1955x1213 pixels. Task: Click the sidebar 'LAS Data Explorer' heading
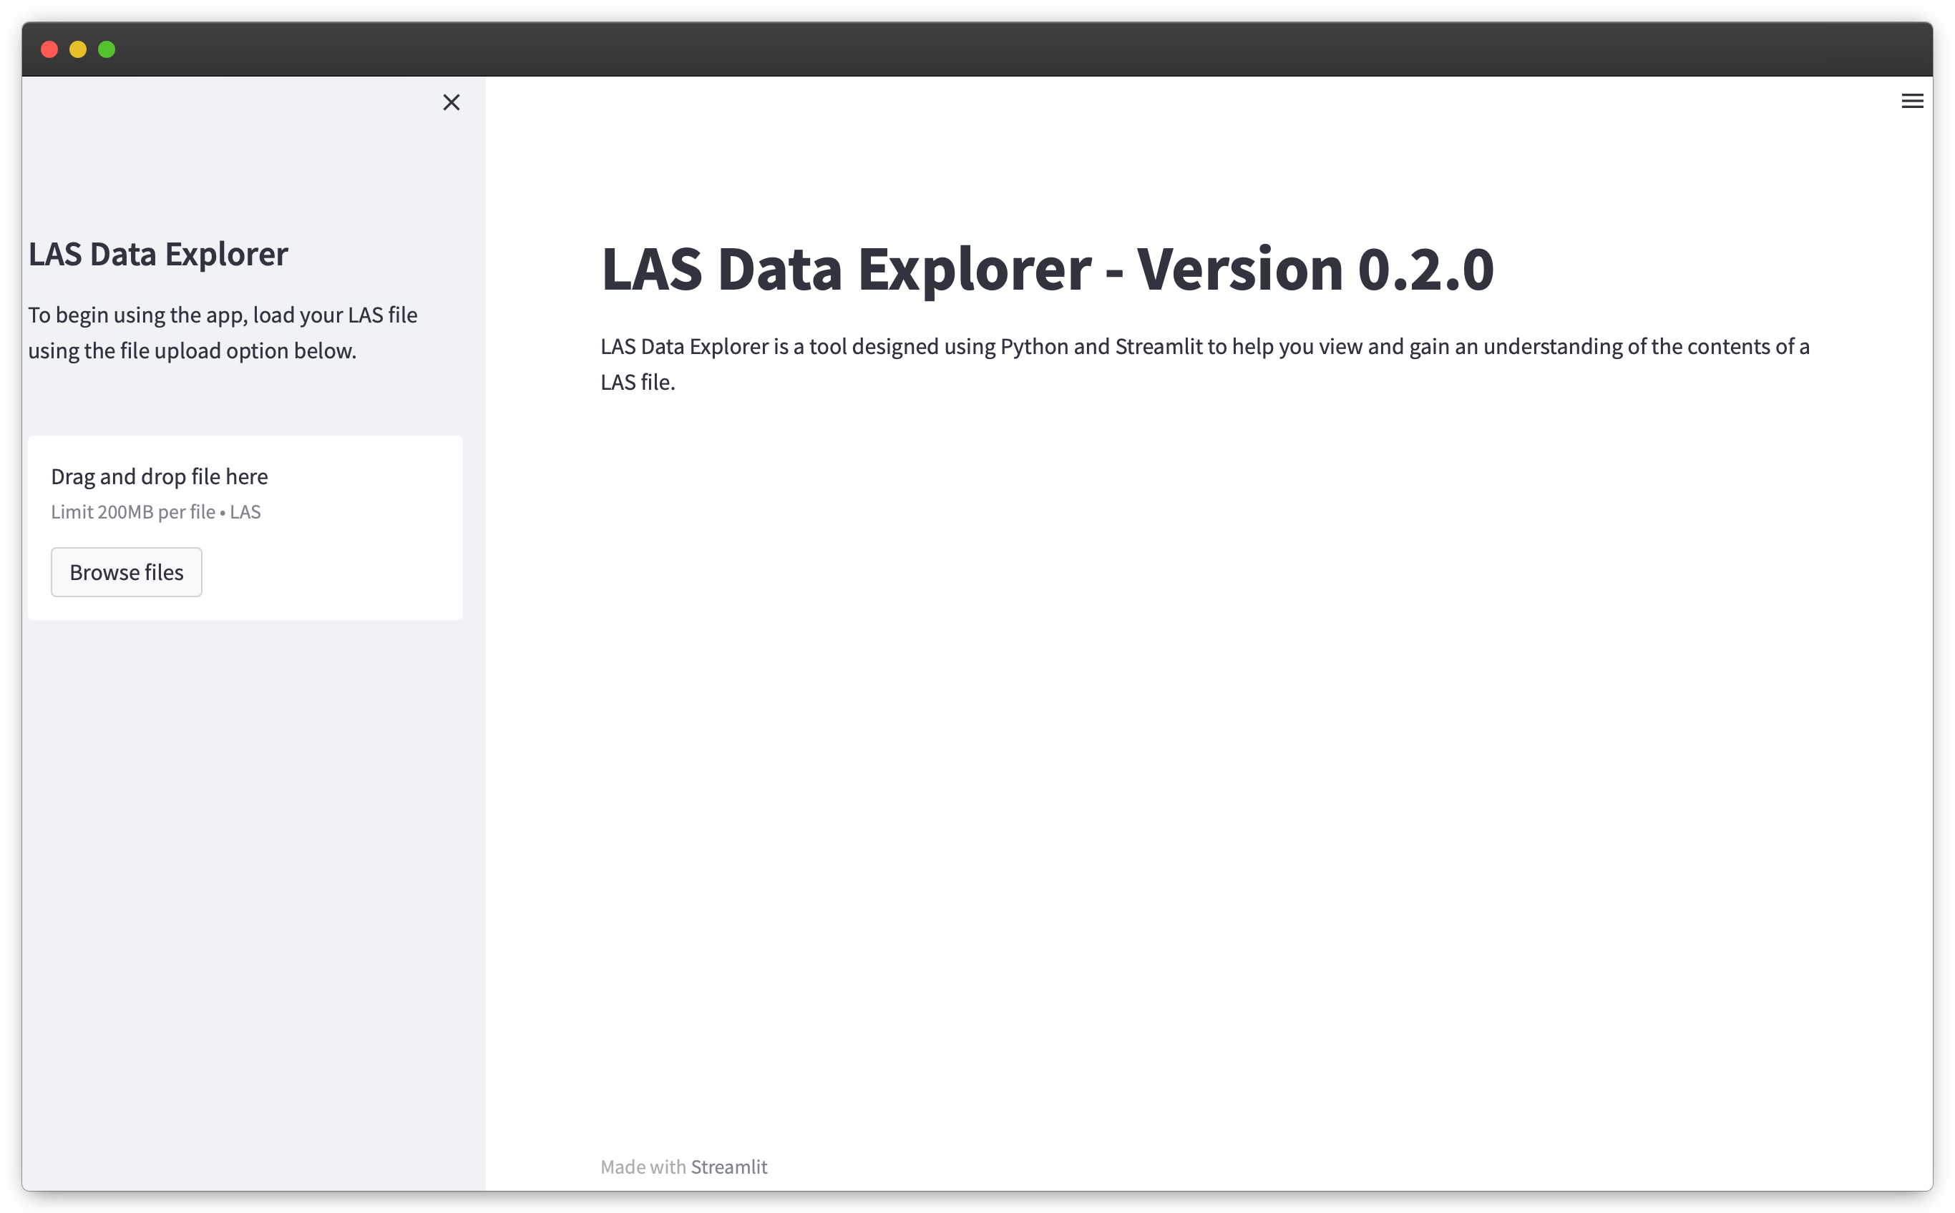158,255
